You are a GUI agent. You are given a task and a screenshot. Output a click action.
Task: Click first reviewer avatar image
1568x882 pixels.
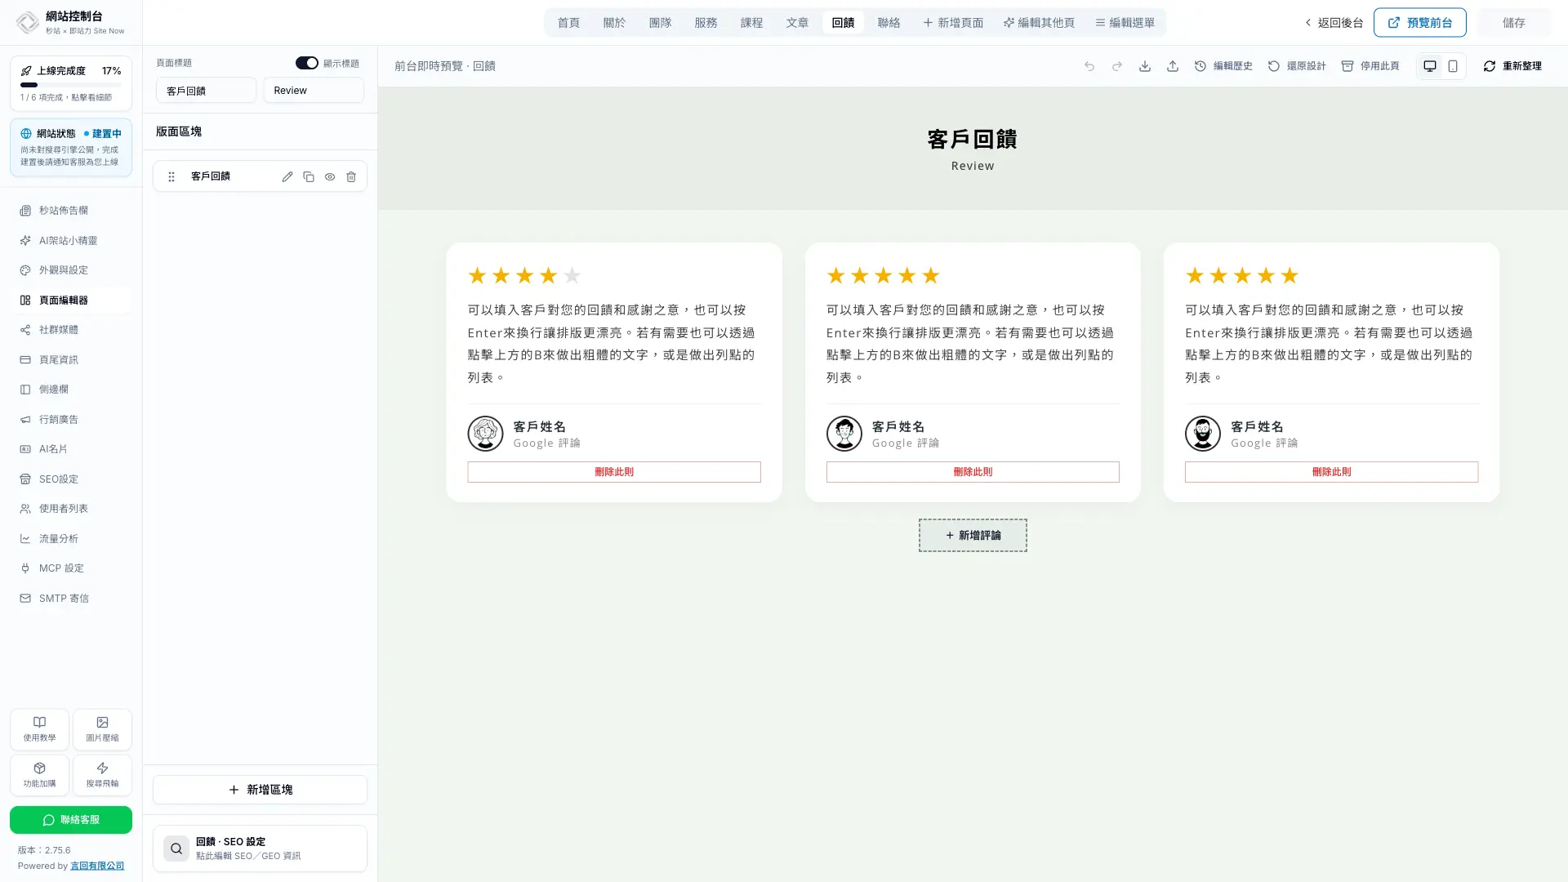[x=485, y=434]
